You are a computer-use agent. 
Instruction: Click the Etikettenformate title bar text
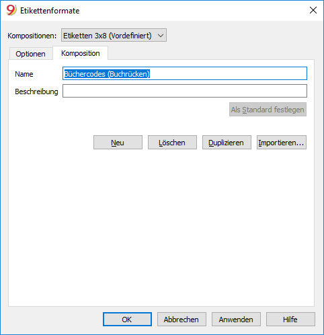pyautogui.click(x=50, y=11)
